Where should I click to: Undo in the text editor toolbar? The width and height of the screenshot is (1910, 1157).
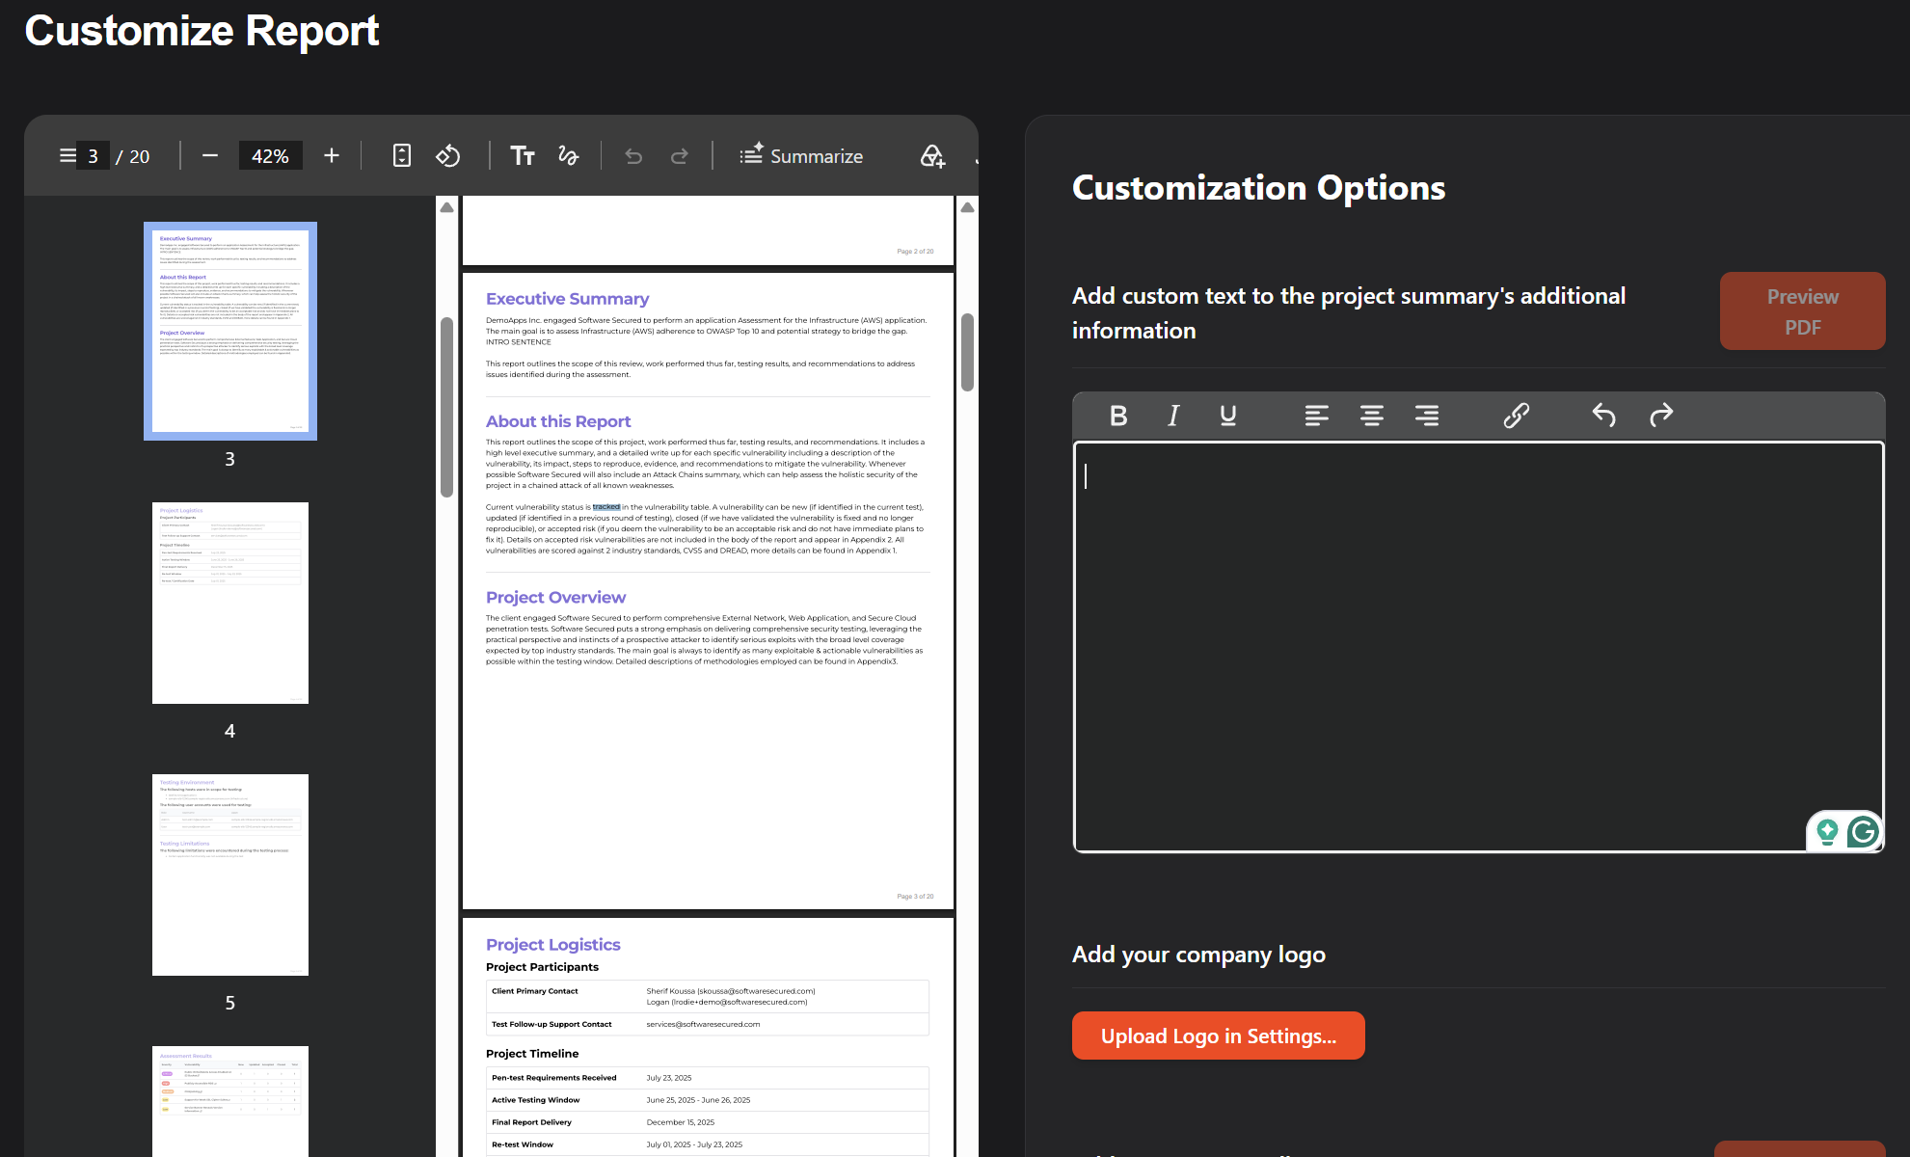pos(1604,416)
